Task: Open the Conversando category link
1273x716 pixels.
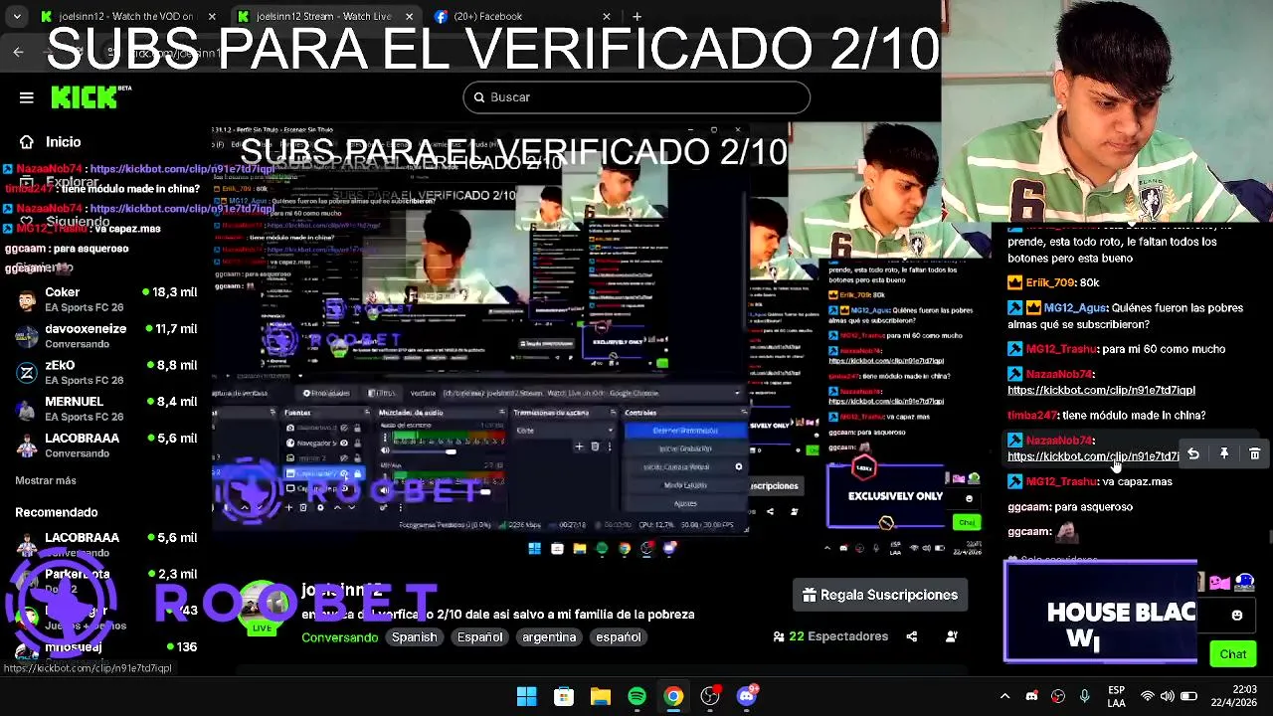Action: pyautogui.click(x=339, y=637)
